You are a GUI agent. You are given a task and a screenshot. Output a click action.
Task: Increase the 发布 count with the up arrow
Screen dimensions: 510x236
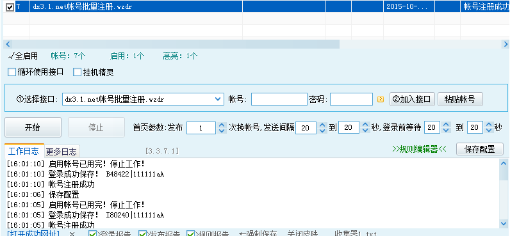[x=222, y=124]
